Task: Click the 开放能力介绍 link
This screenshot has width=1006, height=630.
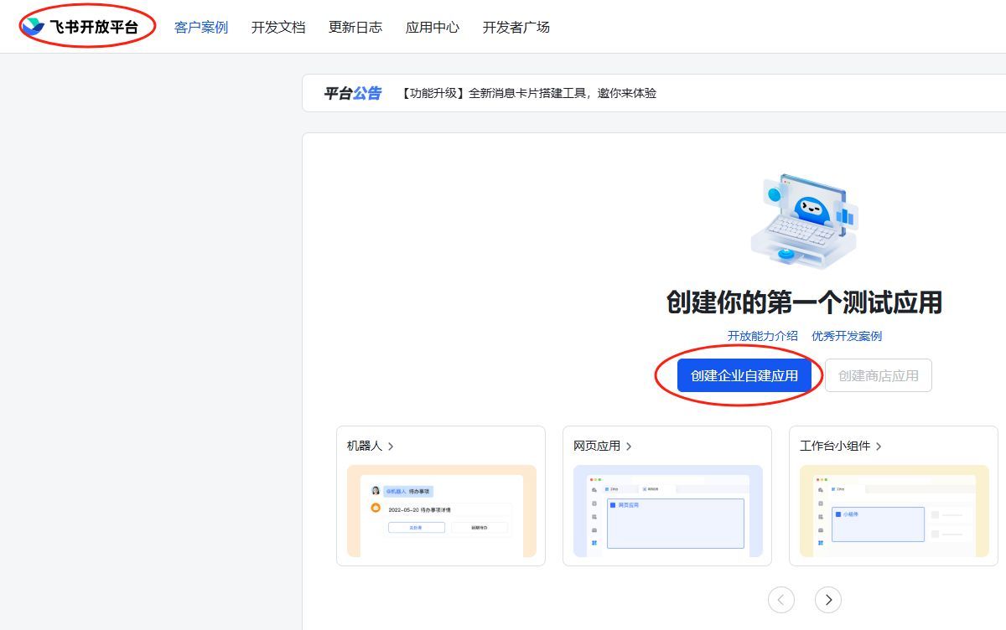Action: (x=763, y=336)
